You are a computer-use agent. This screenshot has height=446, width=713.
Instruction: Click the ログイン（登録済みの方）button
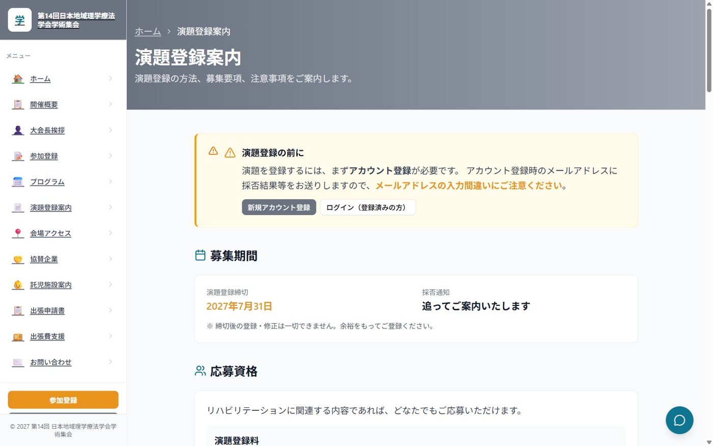368,207
